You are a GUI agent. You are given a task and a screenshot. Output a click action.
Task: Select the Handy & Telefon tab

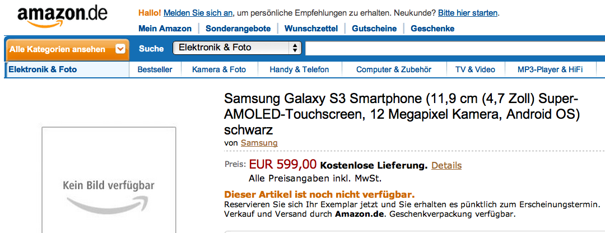[299, 70]
